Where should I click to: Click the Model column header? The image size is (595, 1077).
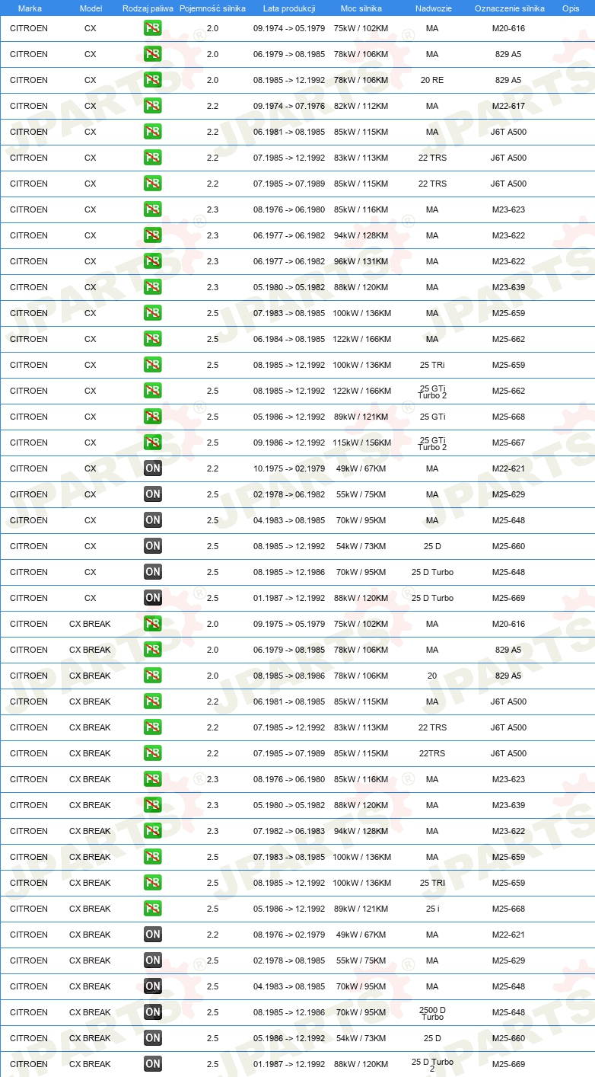[x=91, y=8]
